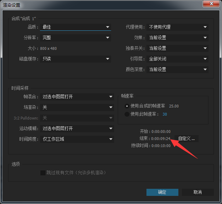
Task: Expand the 分辨率 (Resolution) dropdown
Action: [x=76, y=37]
